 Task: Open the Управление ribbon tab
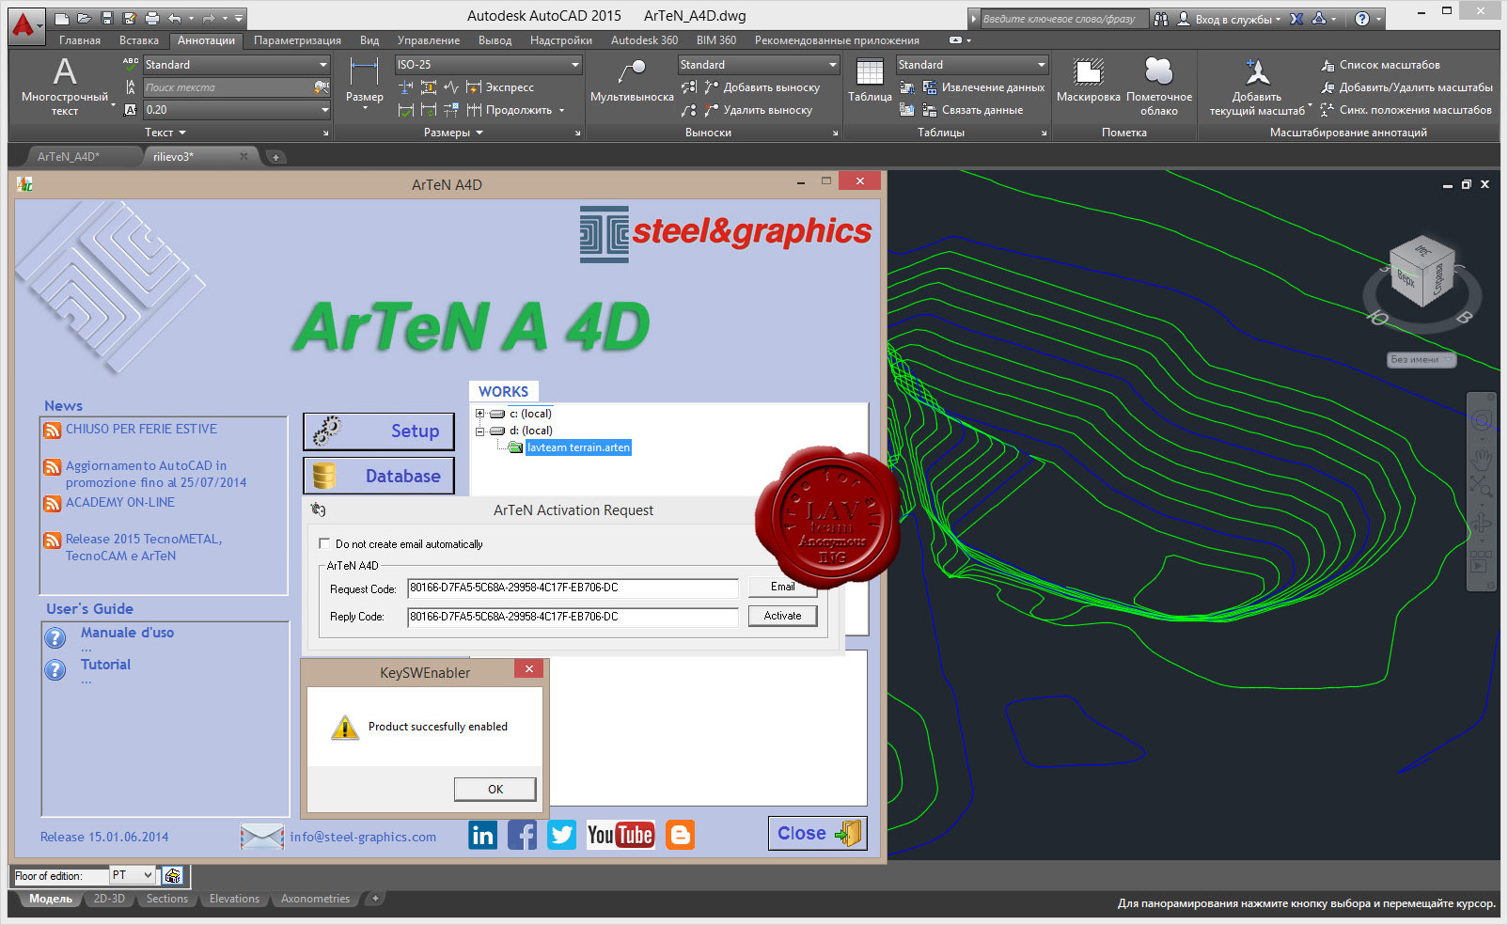click(x=429, y=40)
